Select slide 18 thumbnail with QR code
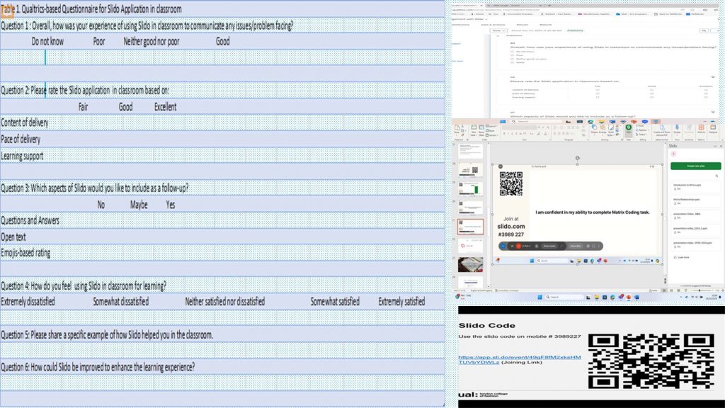The height and width of the screenshot is (408, 725). click(470, 170)
